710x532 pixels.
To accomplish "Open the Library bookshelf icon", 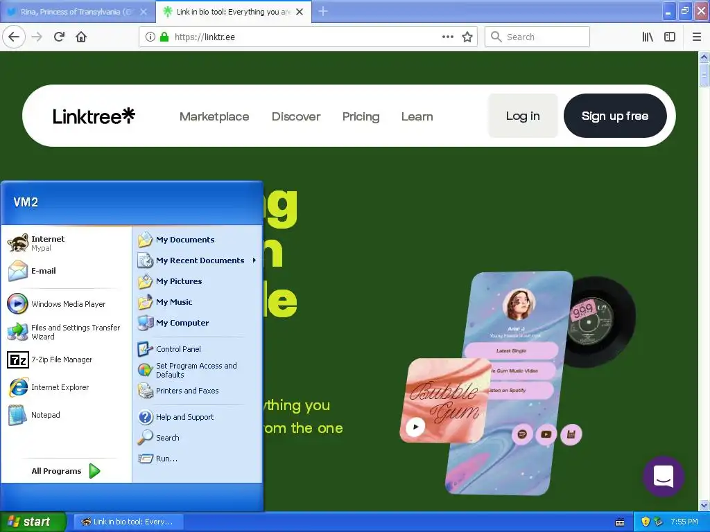I will (648, 37).
